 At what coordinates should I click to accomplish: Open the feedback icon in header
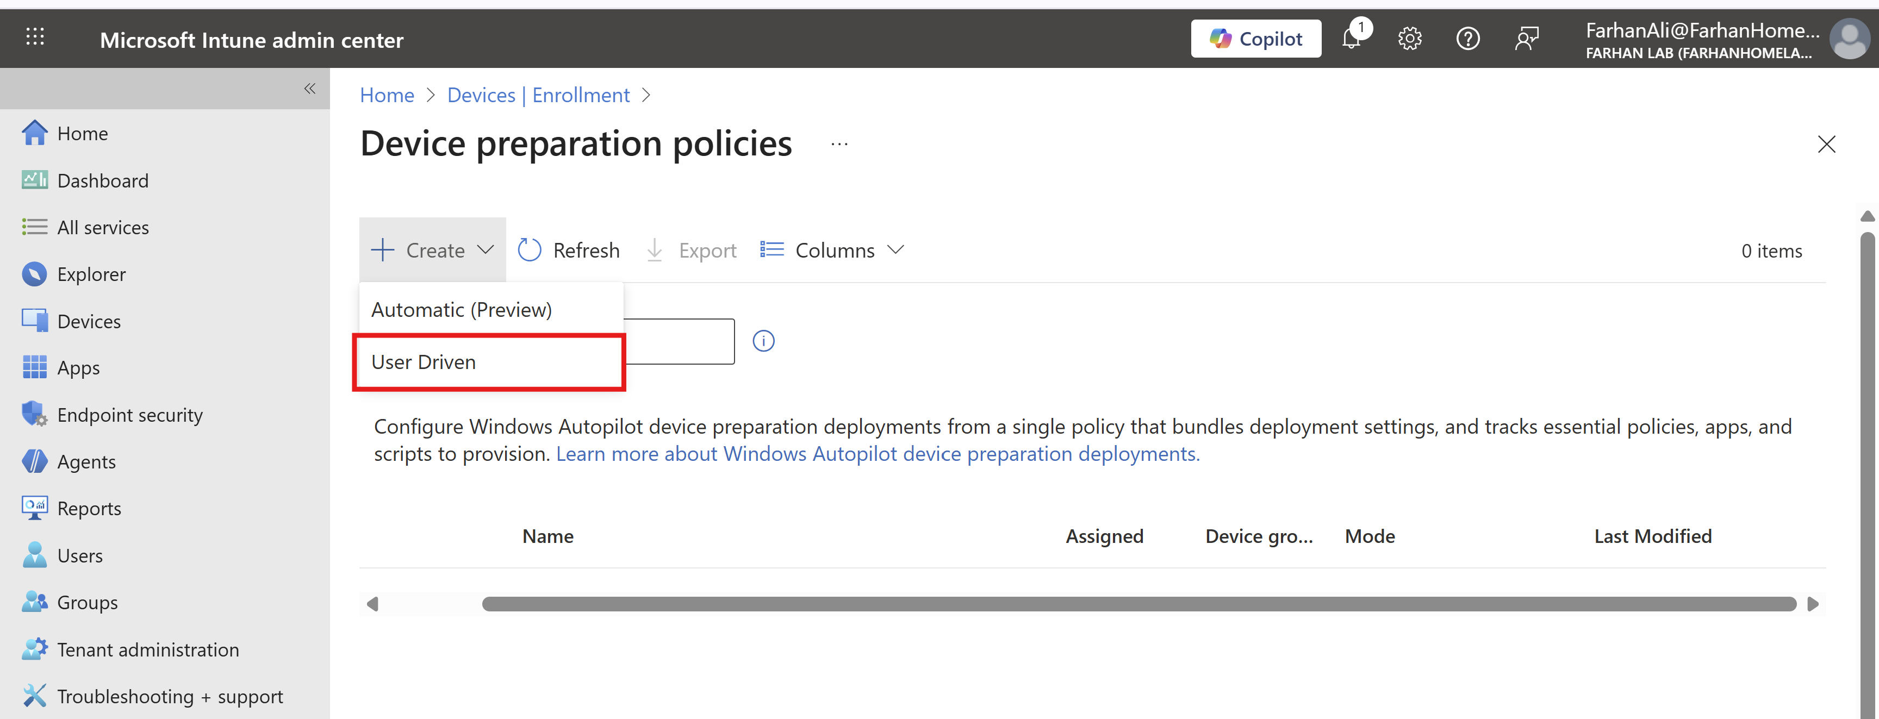click(x=1527, y=39)
